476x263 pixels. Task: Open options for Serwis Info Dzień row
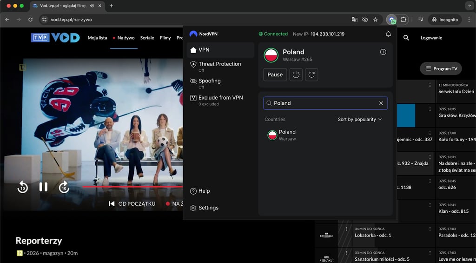click(430, 86)
